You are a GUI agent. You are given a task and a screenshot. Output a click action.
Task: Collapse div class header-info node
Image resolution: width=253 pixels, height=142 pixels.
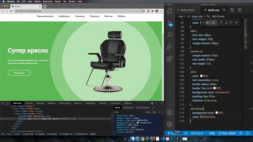point(15,114)
